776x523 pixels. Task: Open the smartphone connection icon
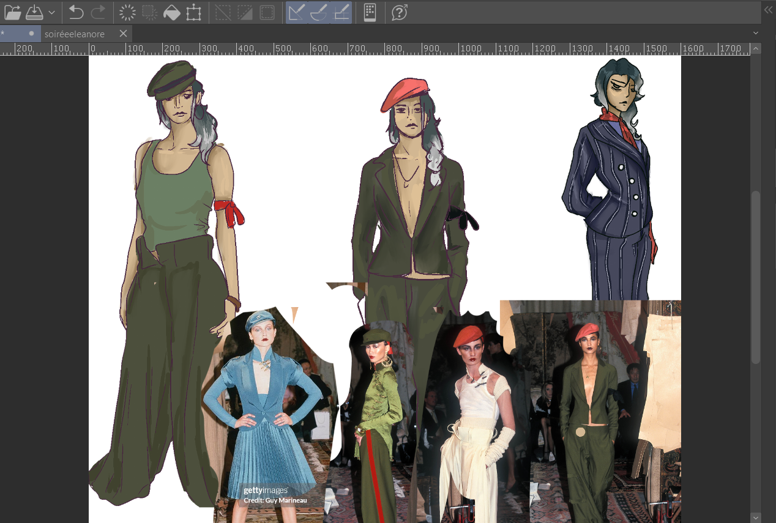point(370,12)
